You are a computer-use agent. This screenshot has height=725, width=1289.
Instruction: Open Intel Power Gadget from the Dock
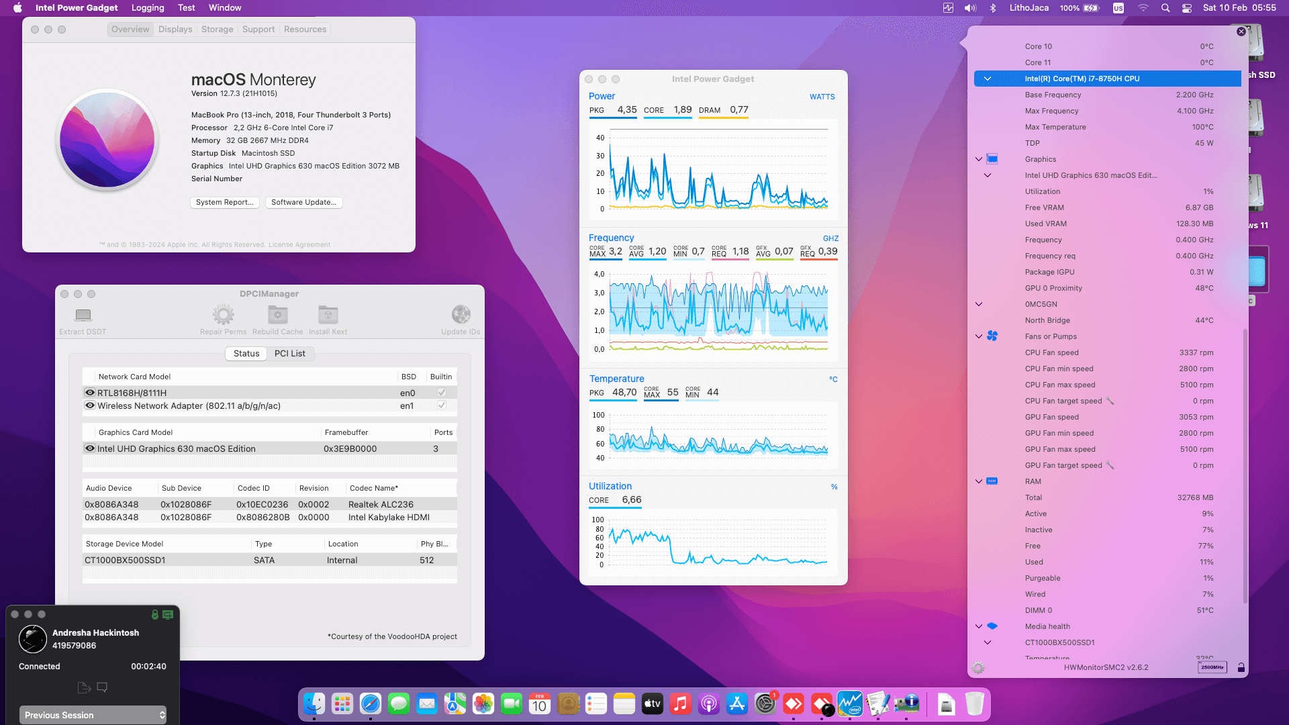click(850, 704)
